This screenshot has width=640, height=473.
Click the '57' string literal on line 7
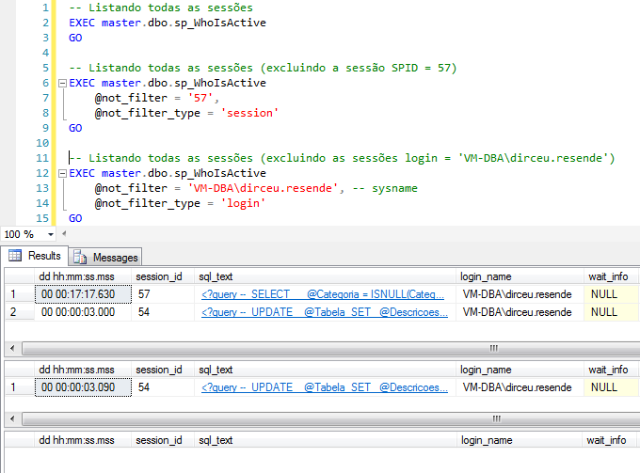pos(200,98)
